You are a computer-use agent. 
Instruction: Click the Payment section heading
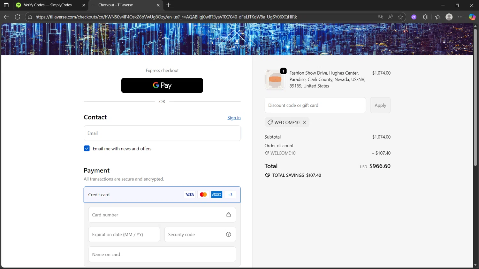[96, 171]
